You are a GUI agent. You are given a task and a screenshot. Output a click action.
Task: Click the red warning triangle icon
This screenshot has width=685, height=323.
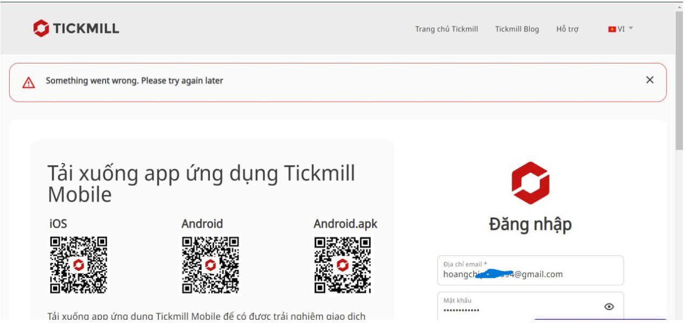tap(29, 82)
